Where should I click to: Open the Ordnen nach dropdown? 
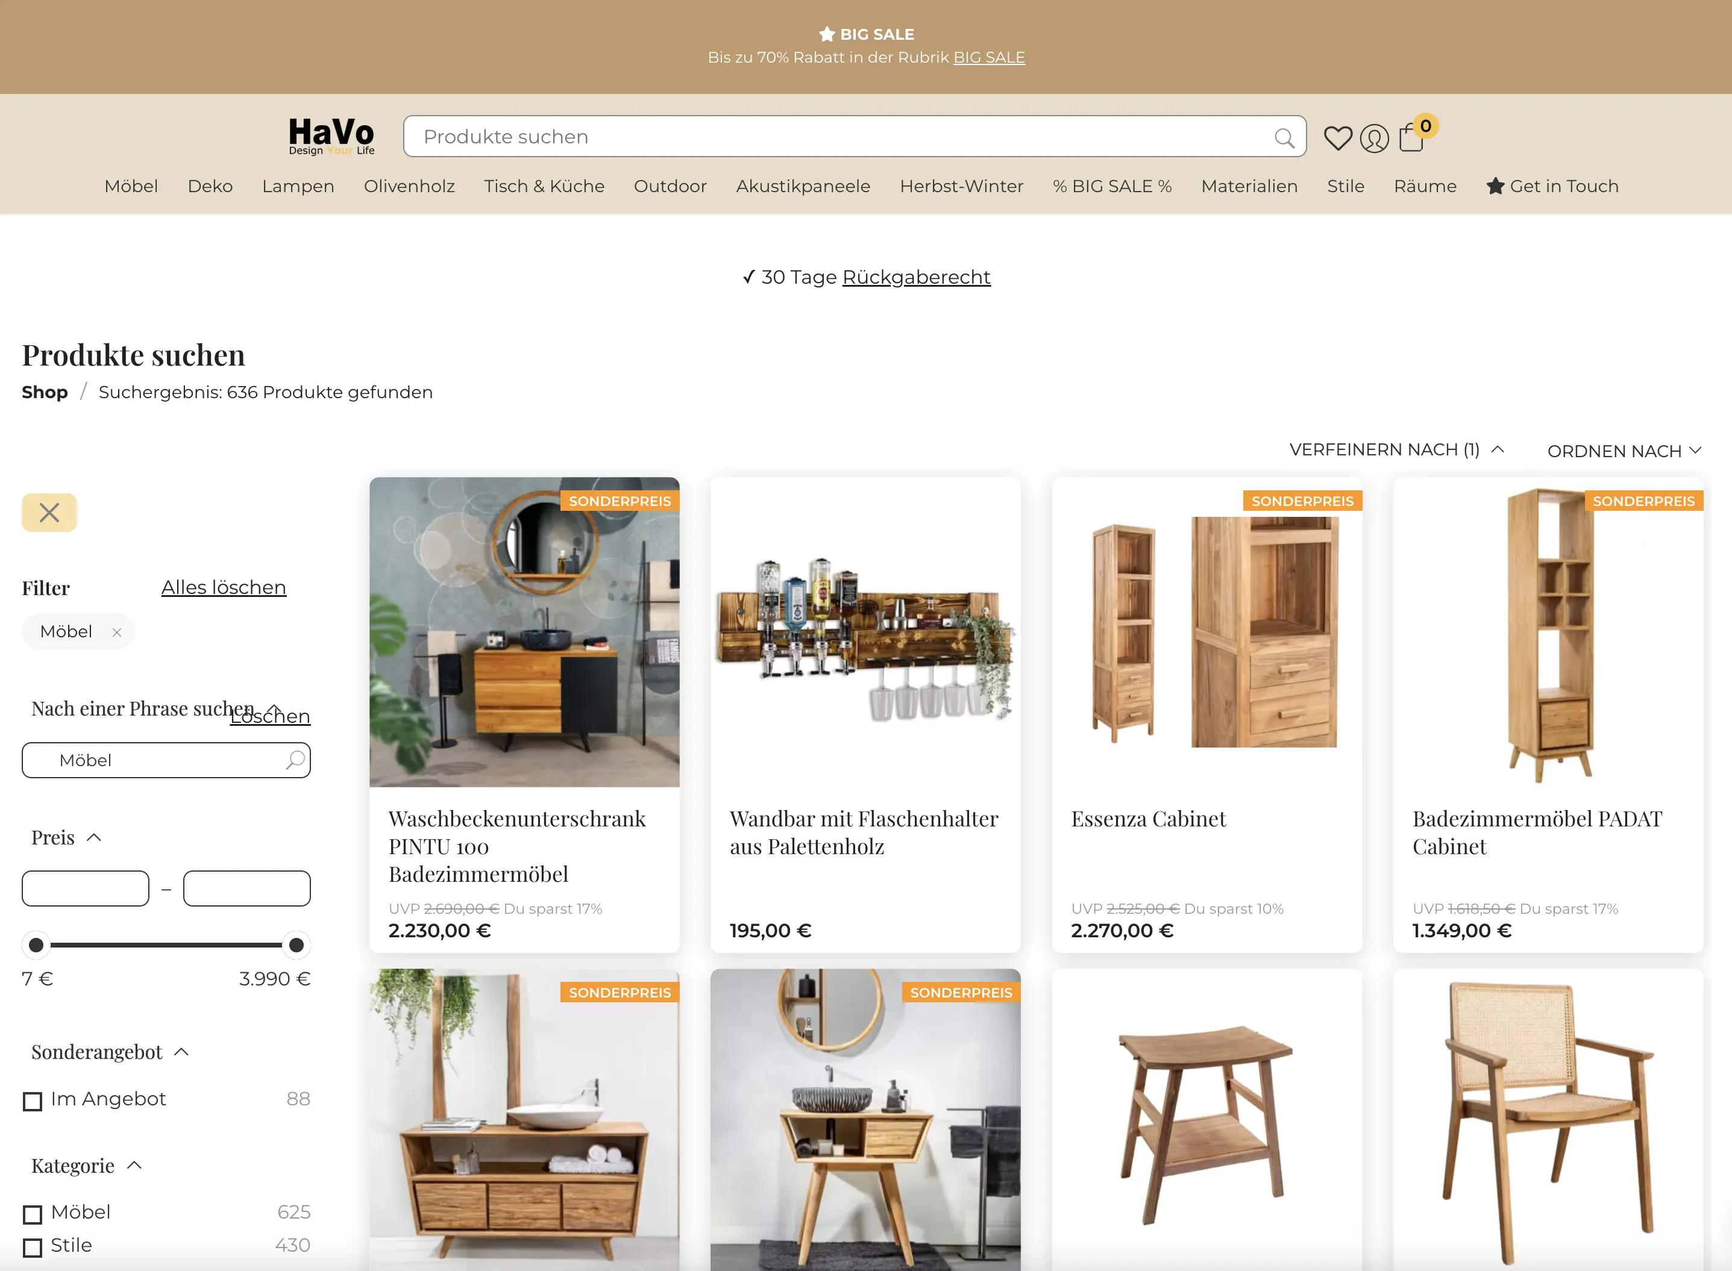[x=1624, y=451]
